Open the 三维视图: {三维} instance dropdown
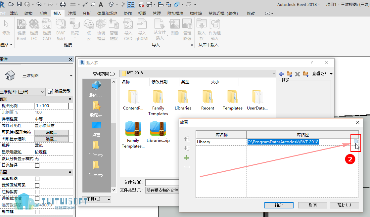The width and height of the screenshot is (370, 217). 23,92
